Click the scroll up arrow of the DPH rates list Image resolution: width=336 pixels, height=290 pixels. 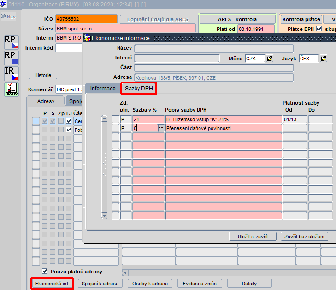[x=104, y=118]
